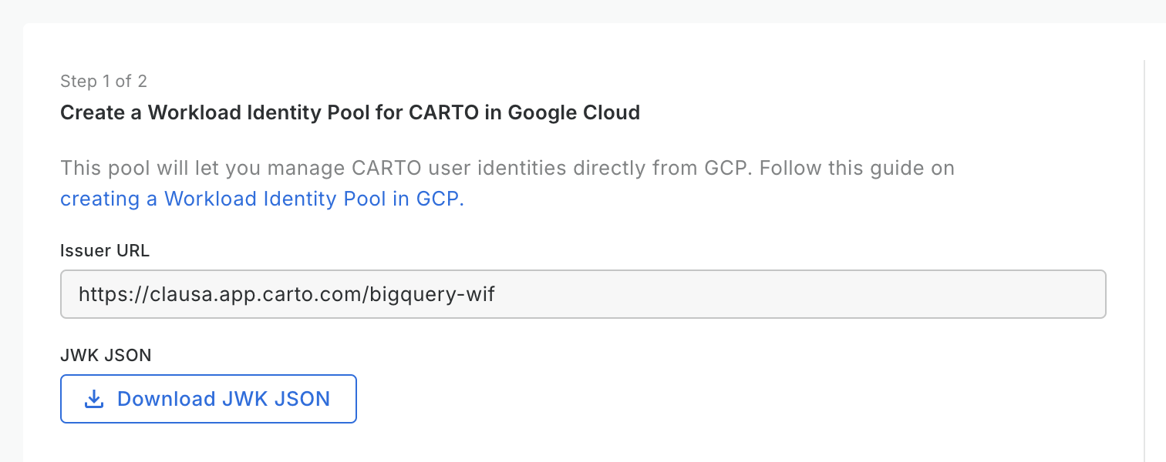Click the JWK JSON label above the button
This screenshot has width=1166, height=462.
point(106,355)
